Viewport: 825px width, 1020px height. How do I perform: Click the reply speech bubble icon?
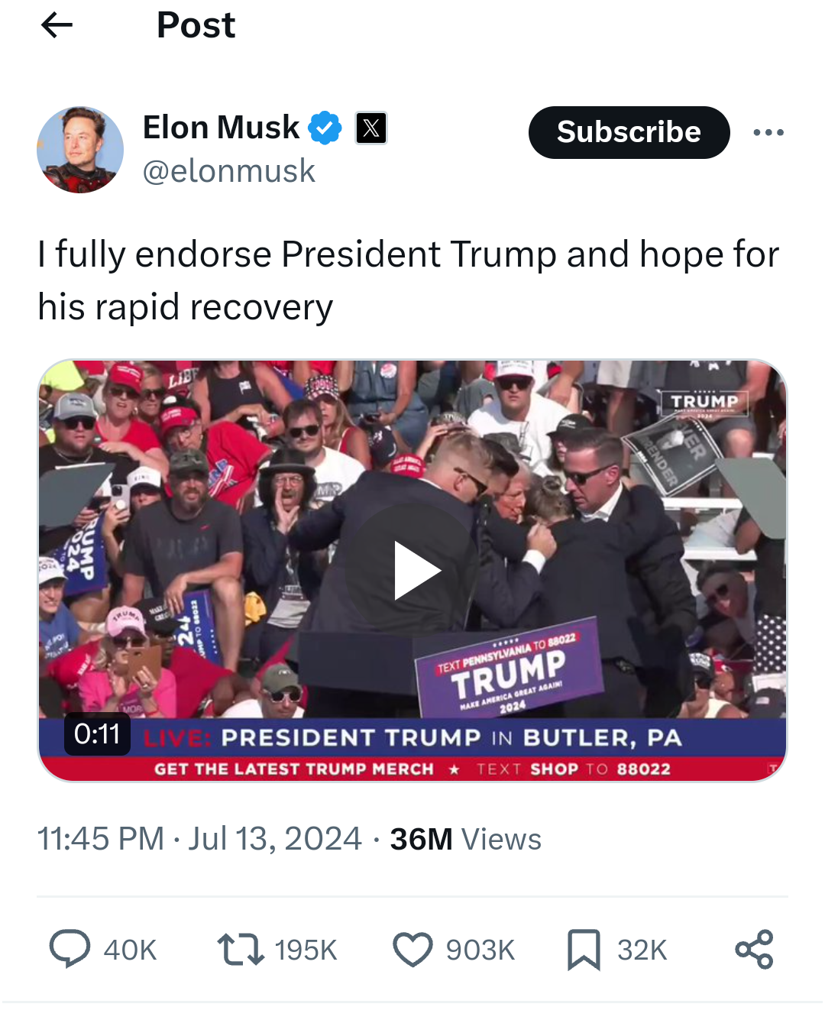(70, 949)
